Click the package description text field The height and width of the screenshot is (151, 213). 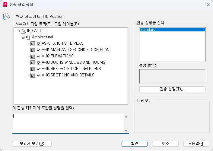[x=68, y=123]
